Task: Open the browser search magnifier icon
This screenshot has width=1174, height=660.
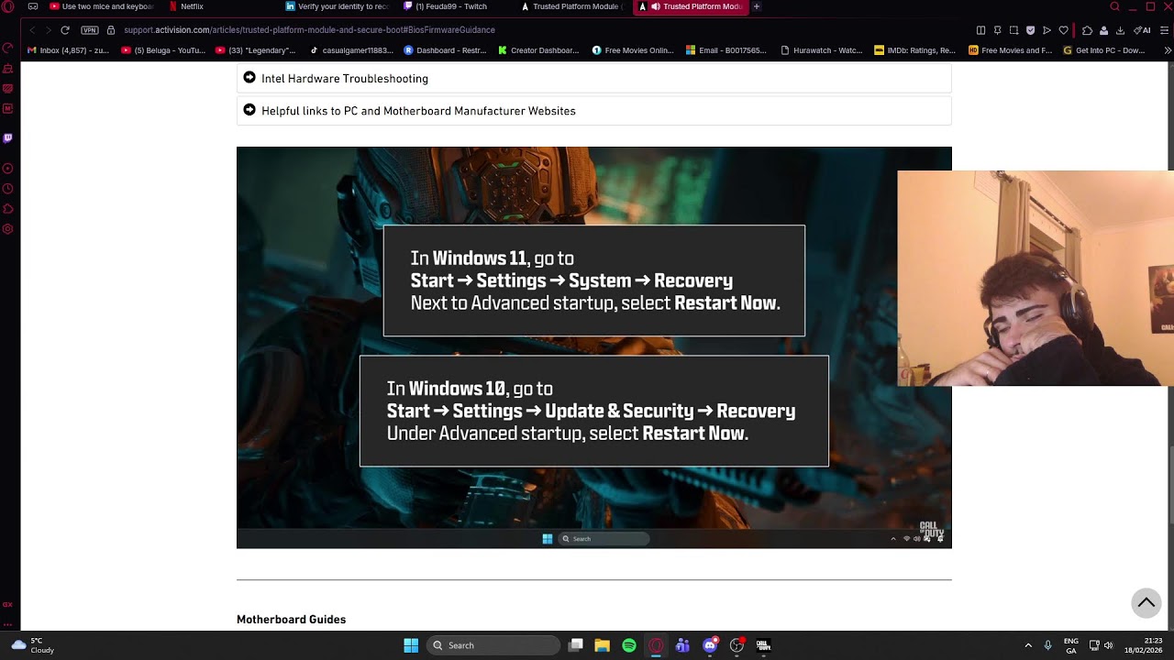Action: point(1115,6)
